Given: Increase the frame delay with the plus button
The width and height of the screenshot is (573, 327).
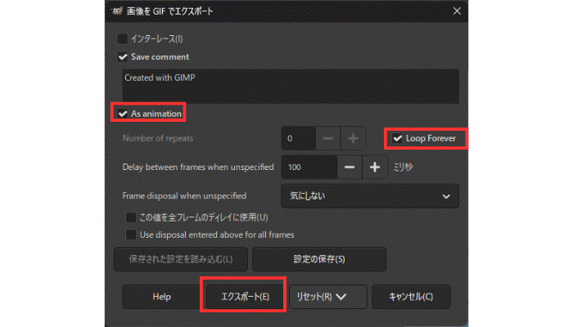Looking at the screenshot, I should pyautogui.click(x=376, y=167).
